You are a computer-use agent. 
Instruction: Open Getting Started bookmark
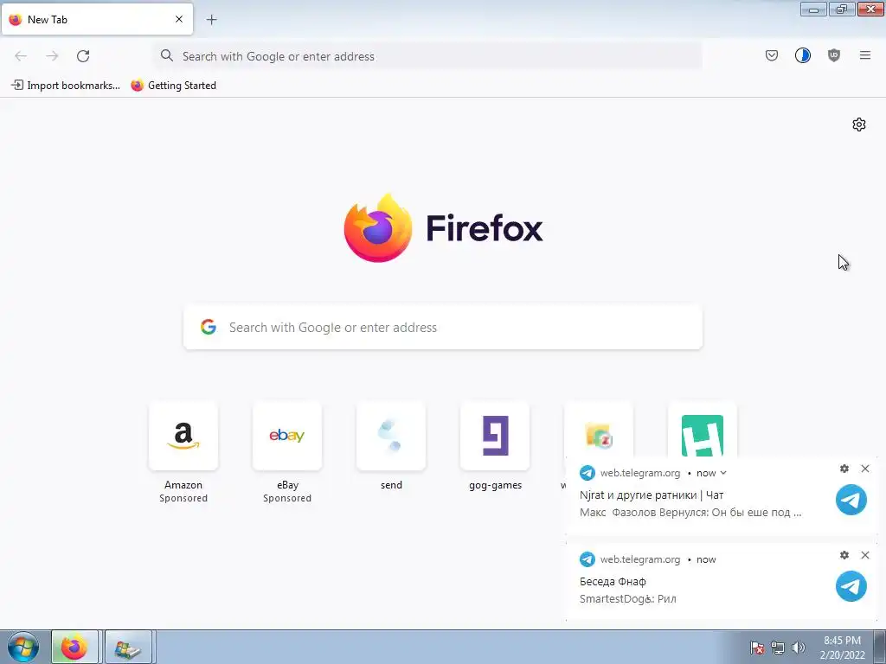[x=173, y=86]
